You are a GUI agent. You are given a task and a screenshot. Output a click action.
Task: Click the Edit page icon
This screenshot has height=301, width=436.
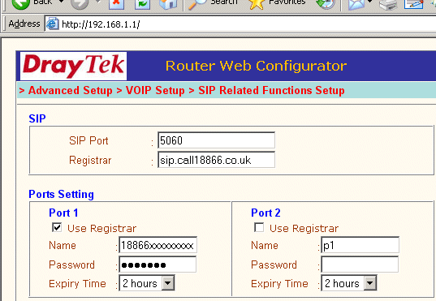click(x=414, y=4)
